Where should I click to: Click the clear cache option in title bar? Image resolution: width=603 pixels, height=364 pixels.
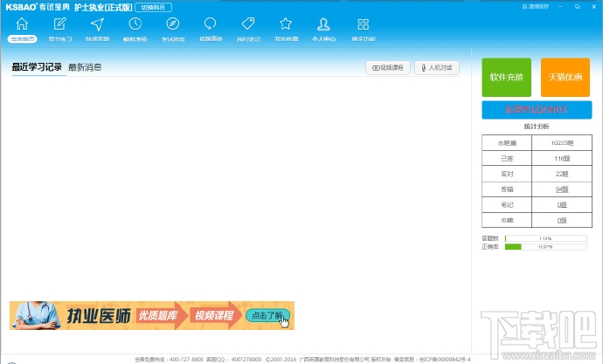click(x=535, y=6)
